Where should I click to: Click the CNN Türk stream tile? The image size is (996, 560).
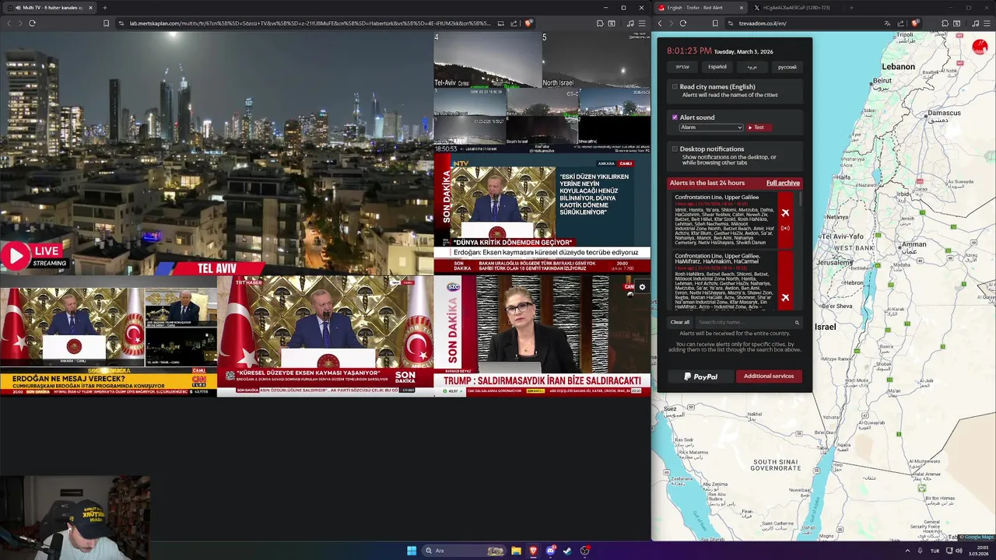pos(108,337)
